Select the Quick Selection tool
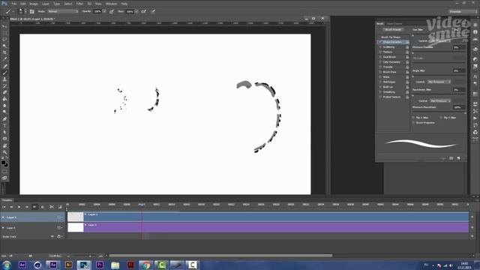Image resolution: width=480 pixels, height=270 pixels. pos(4,46)
